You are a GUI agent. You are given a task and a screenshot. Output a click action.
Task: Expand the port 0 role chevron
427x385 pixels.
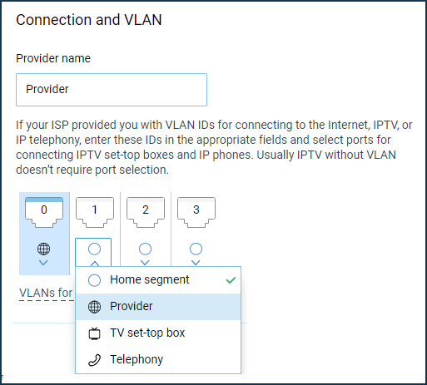pos(43,262)
